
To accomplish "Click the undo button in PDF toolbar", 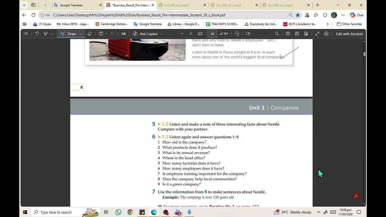I will [37, 34].
